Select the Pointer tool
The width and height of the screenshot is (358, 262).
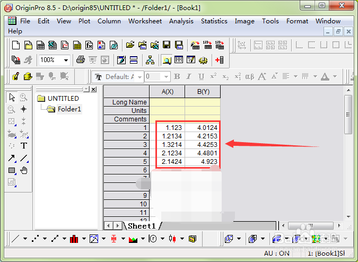pos(12,98)
